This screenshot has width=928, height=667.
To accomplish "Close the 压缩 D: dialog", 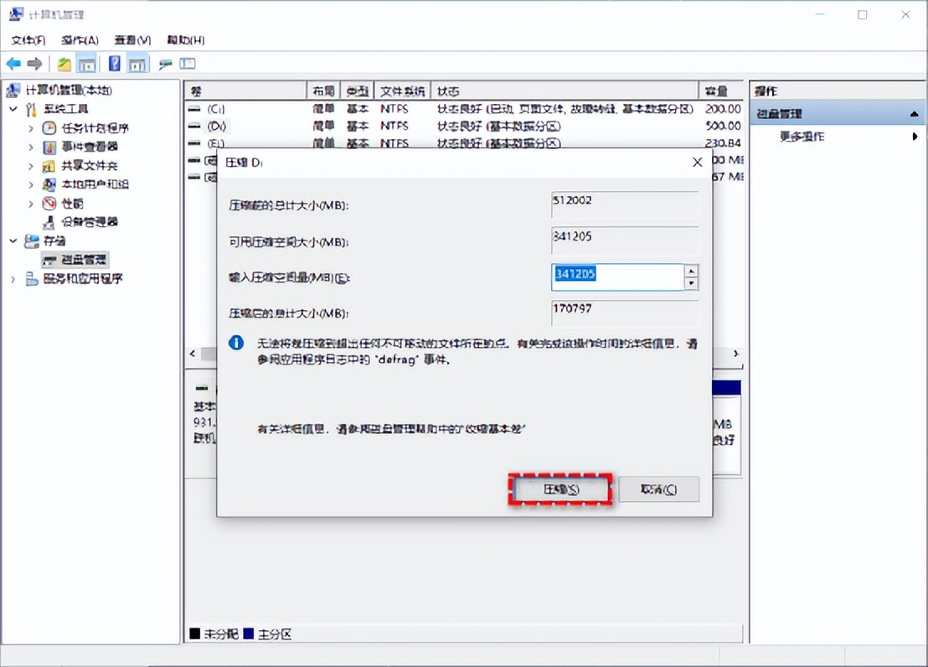I will [x=697, y=163].
